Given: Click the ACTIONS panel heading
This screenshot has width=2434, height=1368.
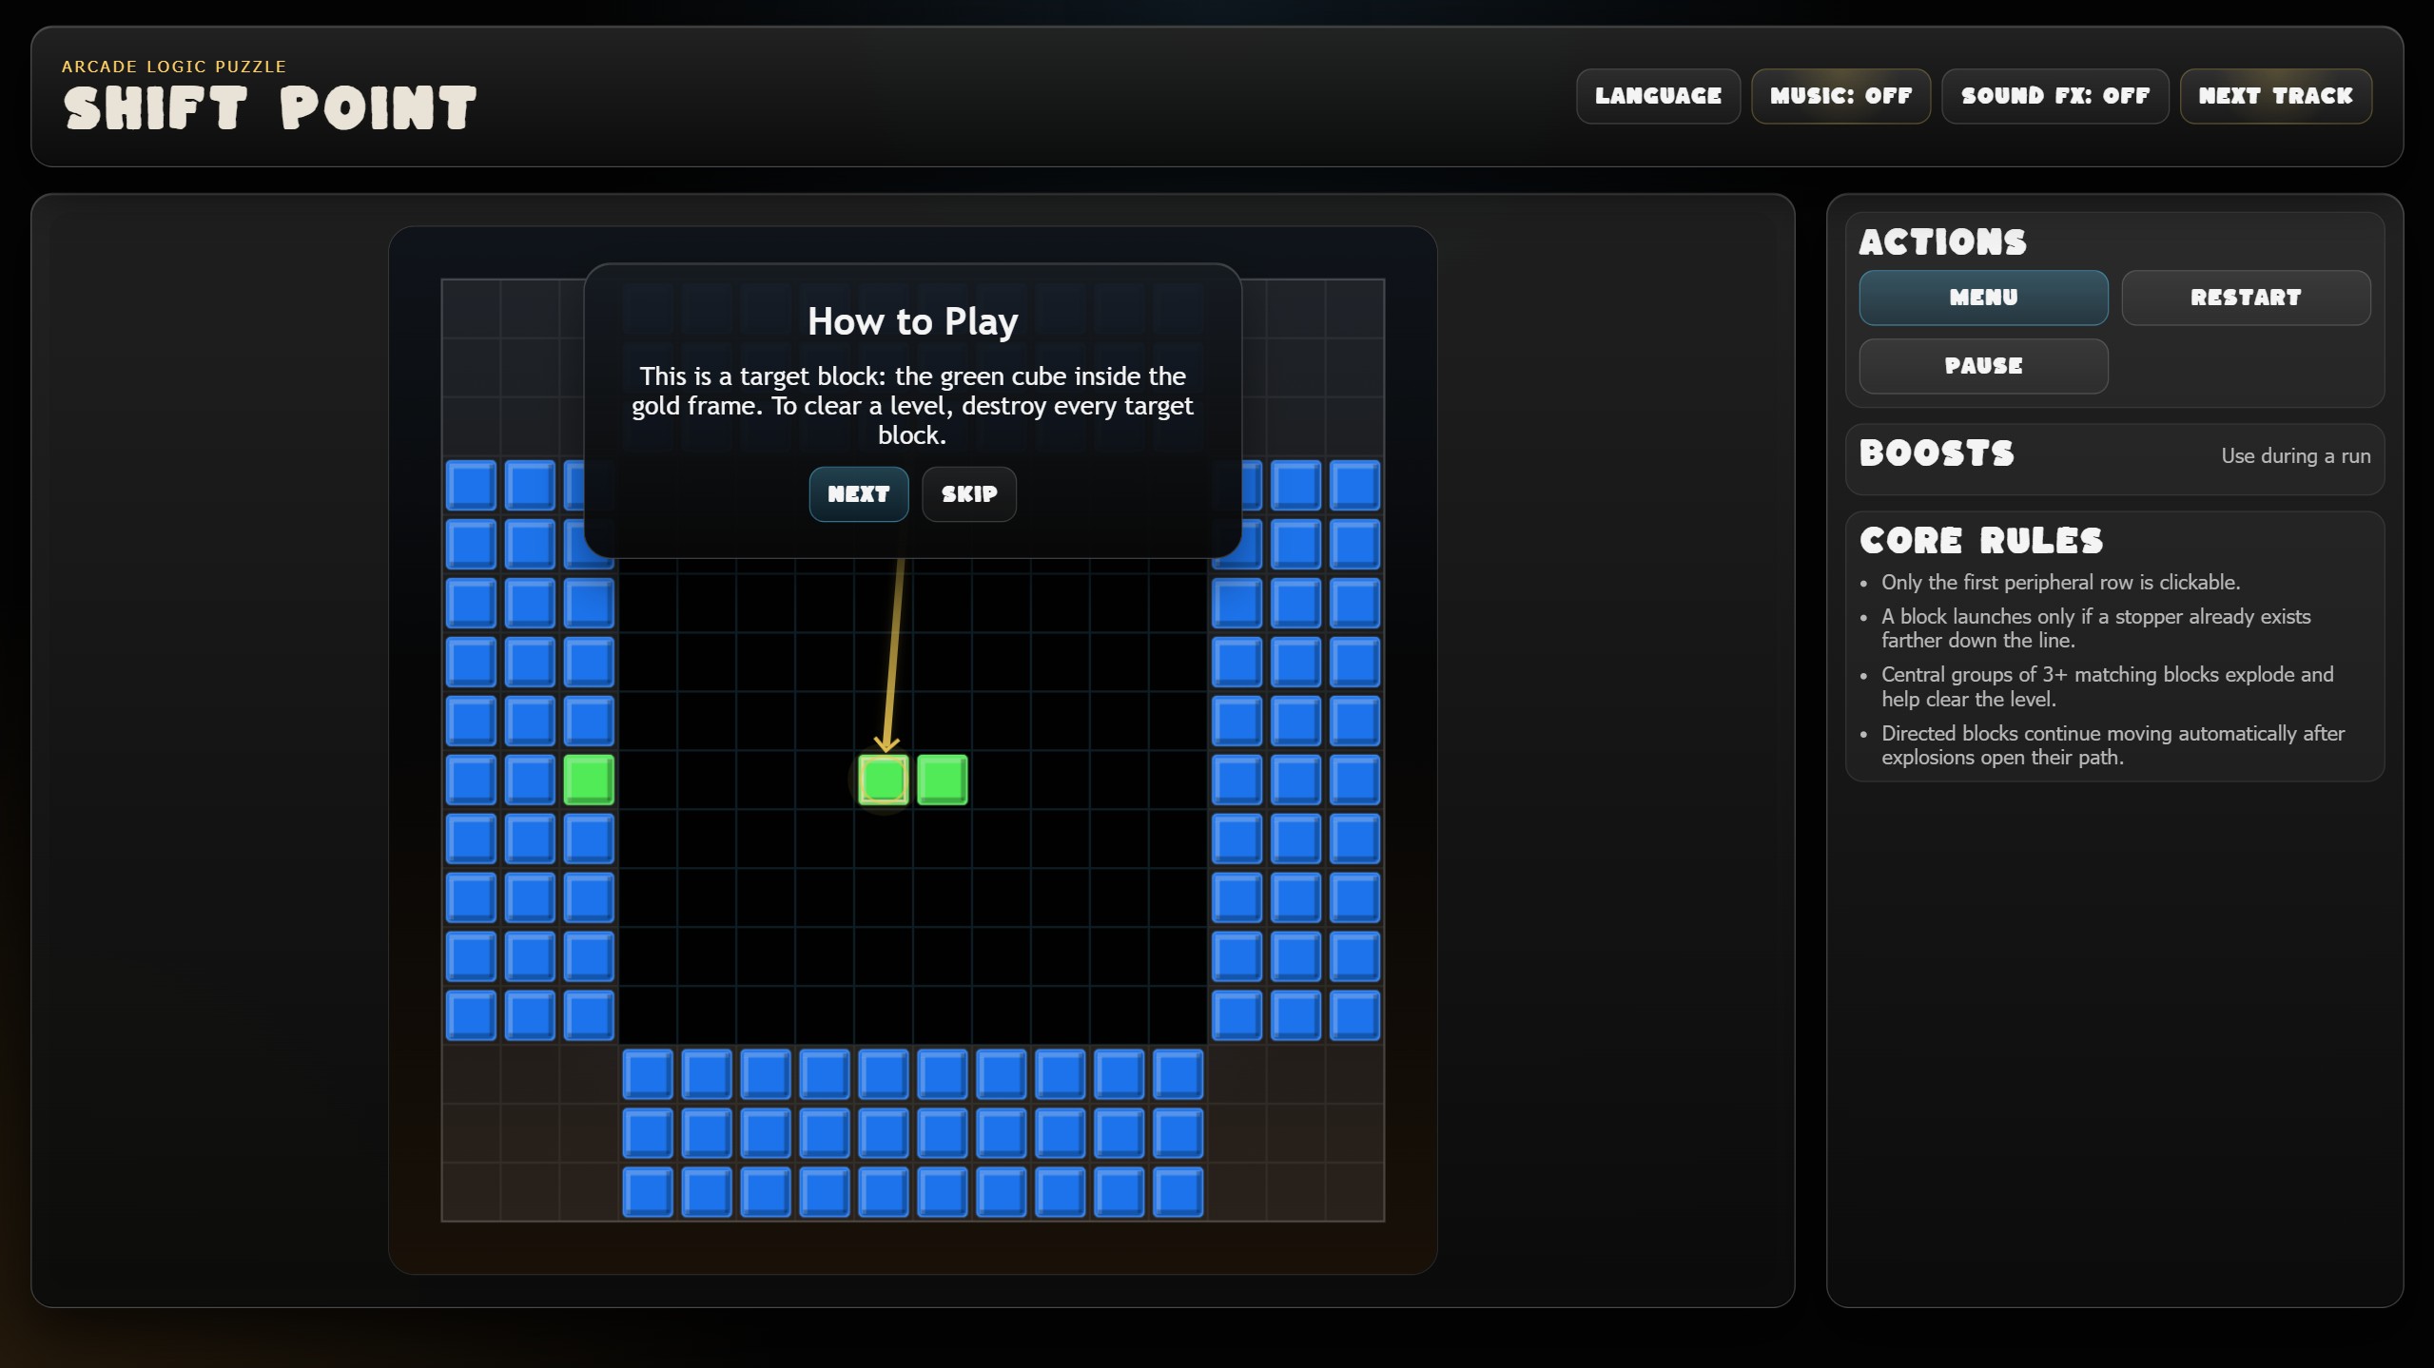Looking at the screenshot, I should (1942, 242).
